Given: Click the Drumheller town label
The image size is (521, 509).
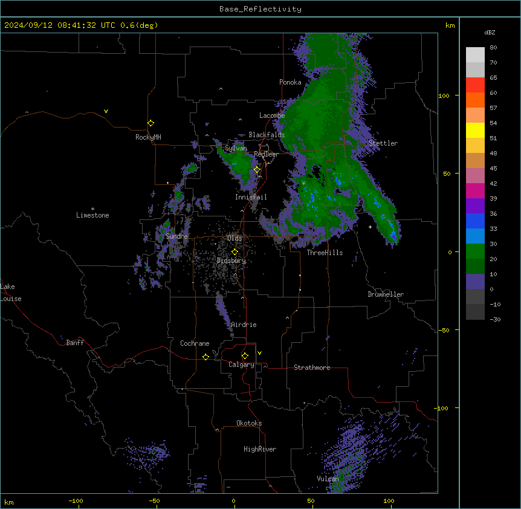Looking at the screenshot, I should [386, 294].
